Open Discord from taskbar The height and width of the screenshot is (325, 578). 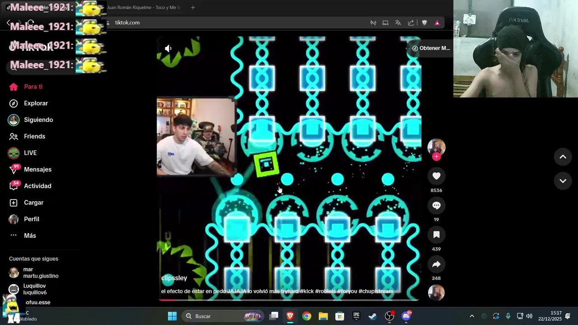pyautogui.click(x=406, y=316)
